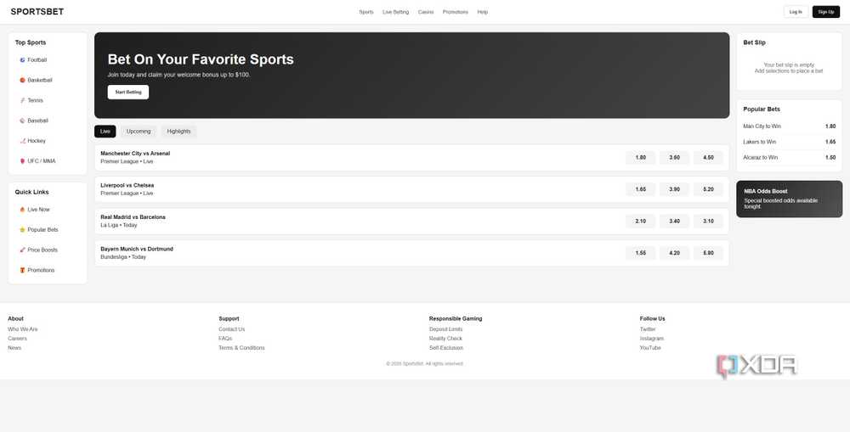Click the Basketball ball icon

tap(22, 80)
